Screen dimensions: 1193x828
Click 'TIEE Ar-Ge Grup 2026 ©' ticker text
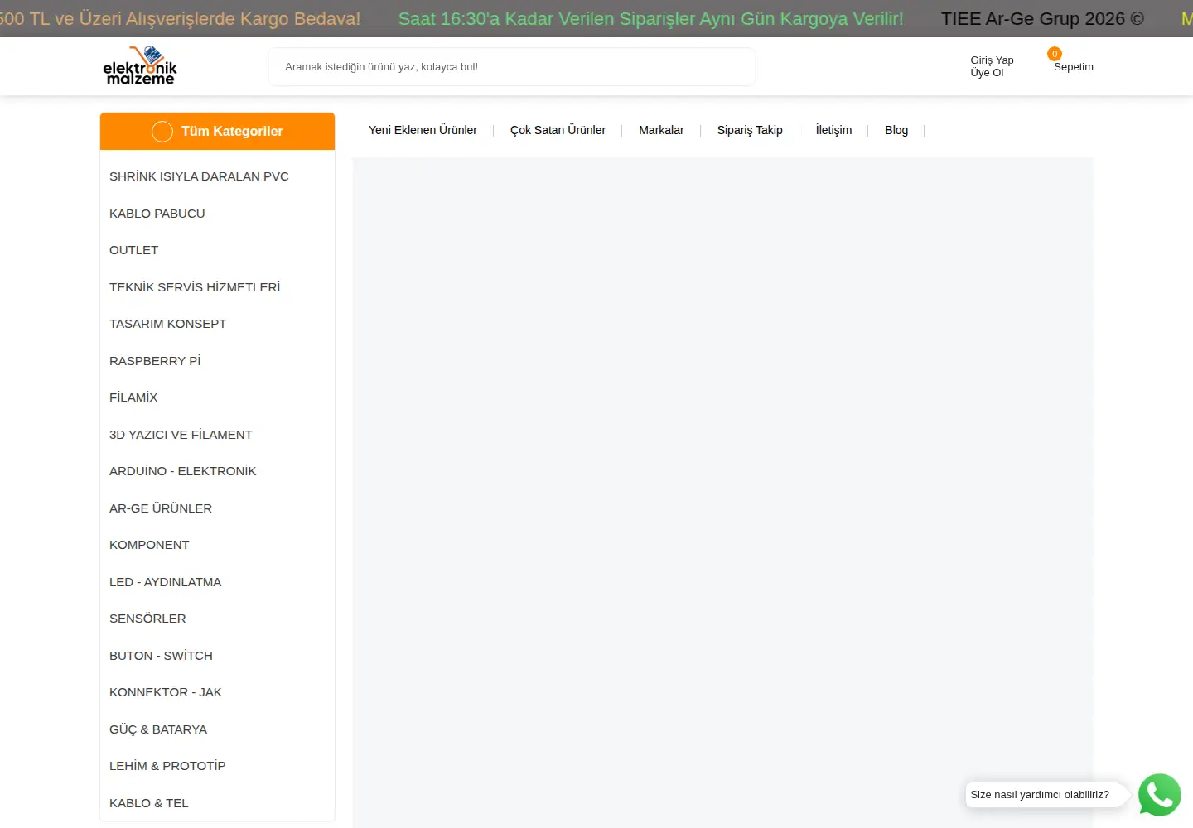pyautogui.click(x=1042, y=19)
